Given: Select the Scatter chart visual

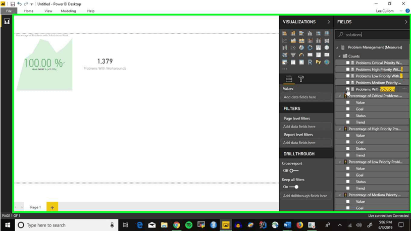Looking at the screenshot, I should coord(293,48).
